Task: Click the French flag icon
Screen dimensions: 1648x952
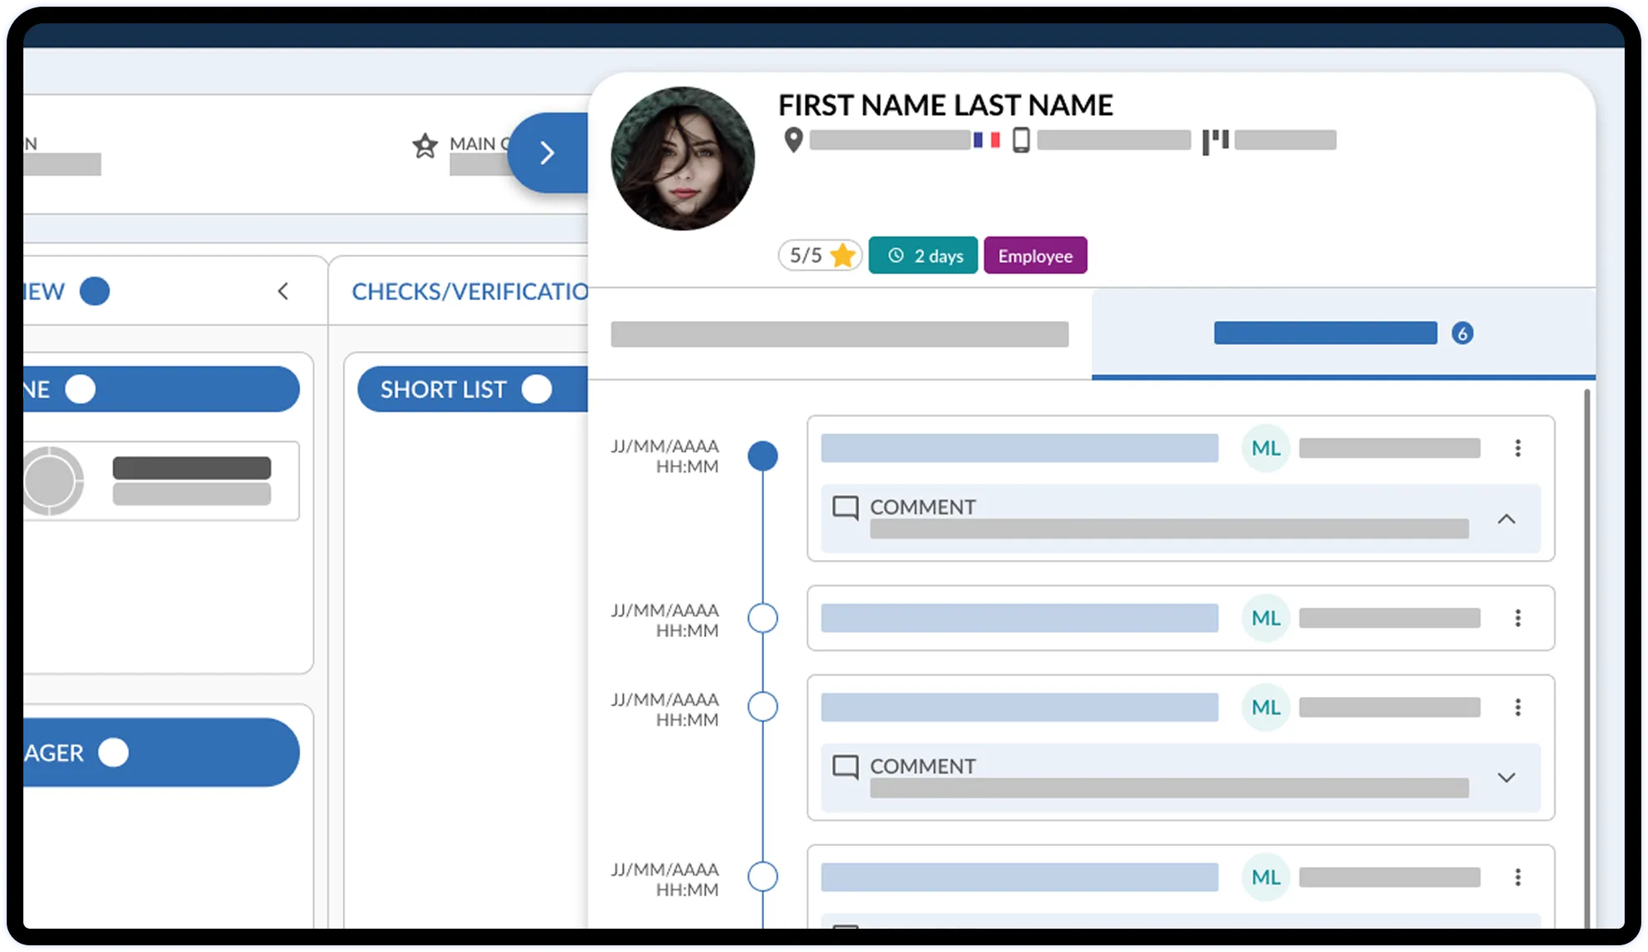Action: coord(987,140)
